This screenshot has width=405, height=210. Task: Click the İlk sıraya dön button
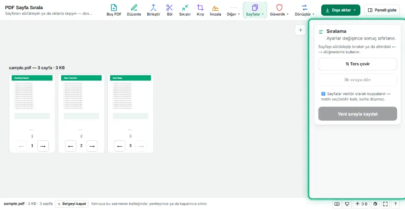point(358,79)
